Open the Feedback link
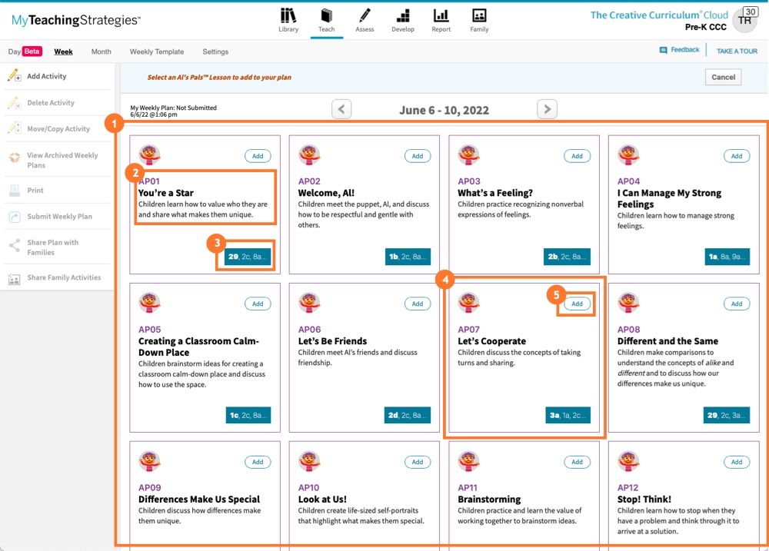 click(684, 50)
